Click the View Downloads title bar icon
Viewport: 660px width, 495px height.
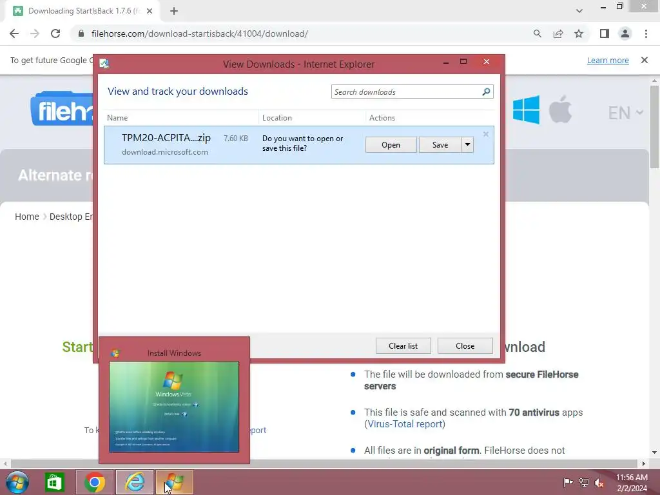pos(104,64)
